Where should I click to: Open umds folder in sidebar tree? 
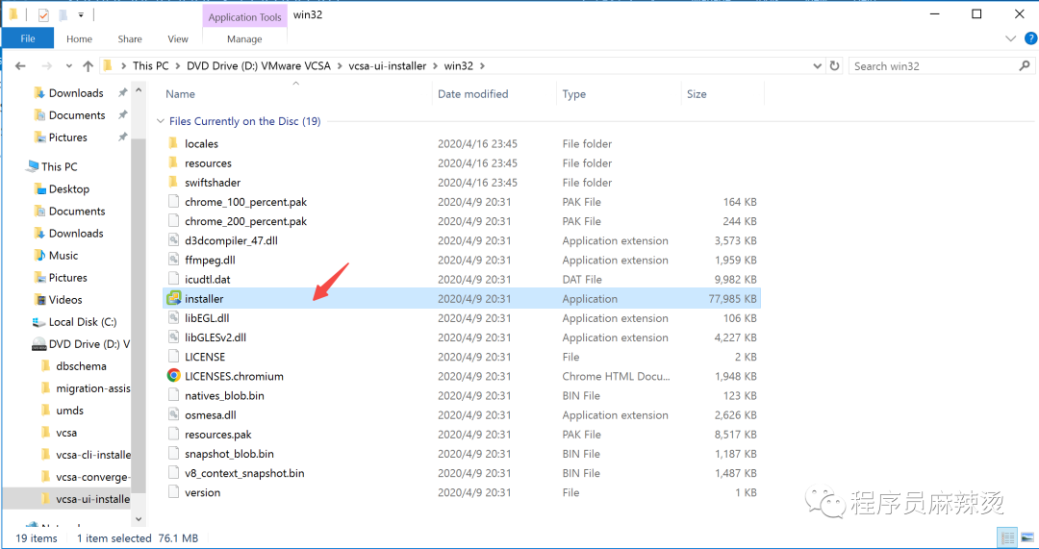(62, 410)
